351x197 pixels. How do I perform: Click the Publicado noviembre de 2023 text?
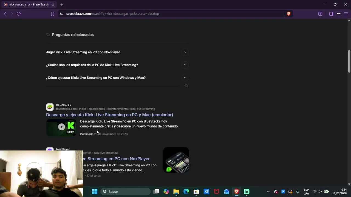pos(104,134)
